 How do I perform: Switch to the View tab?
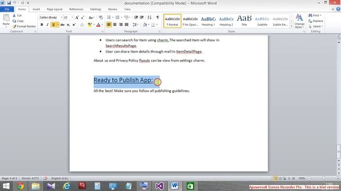[127, 9]
